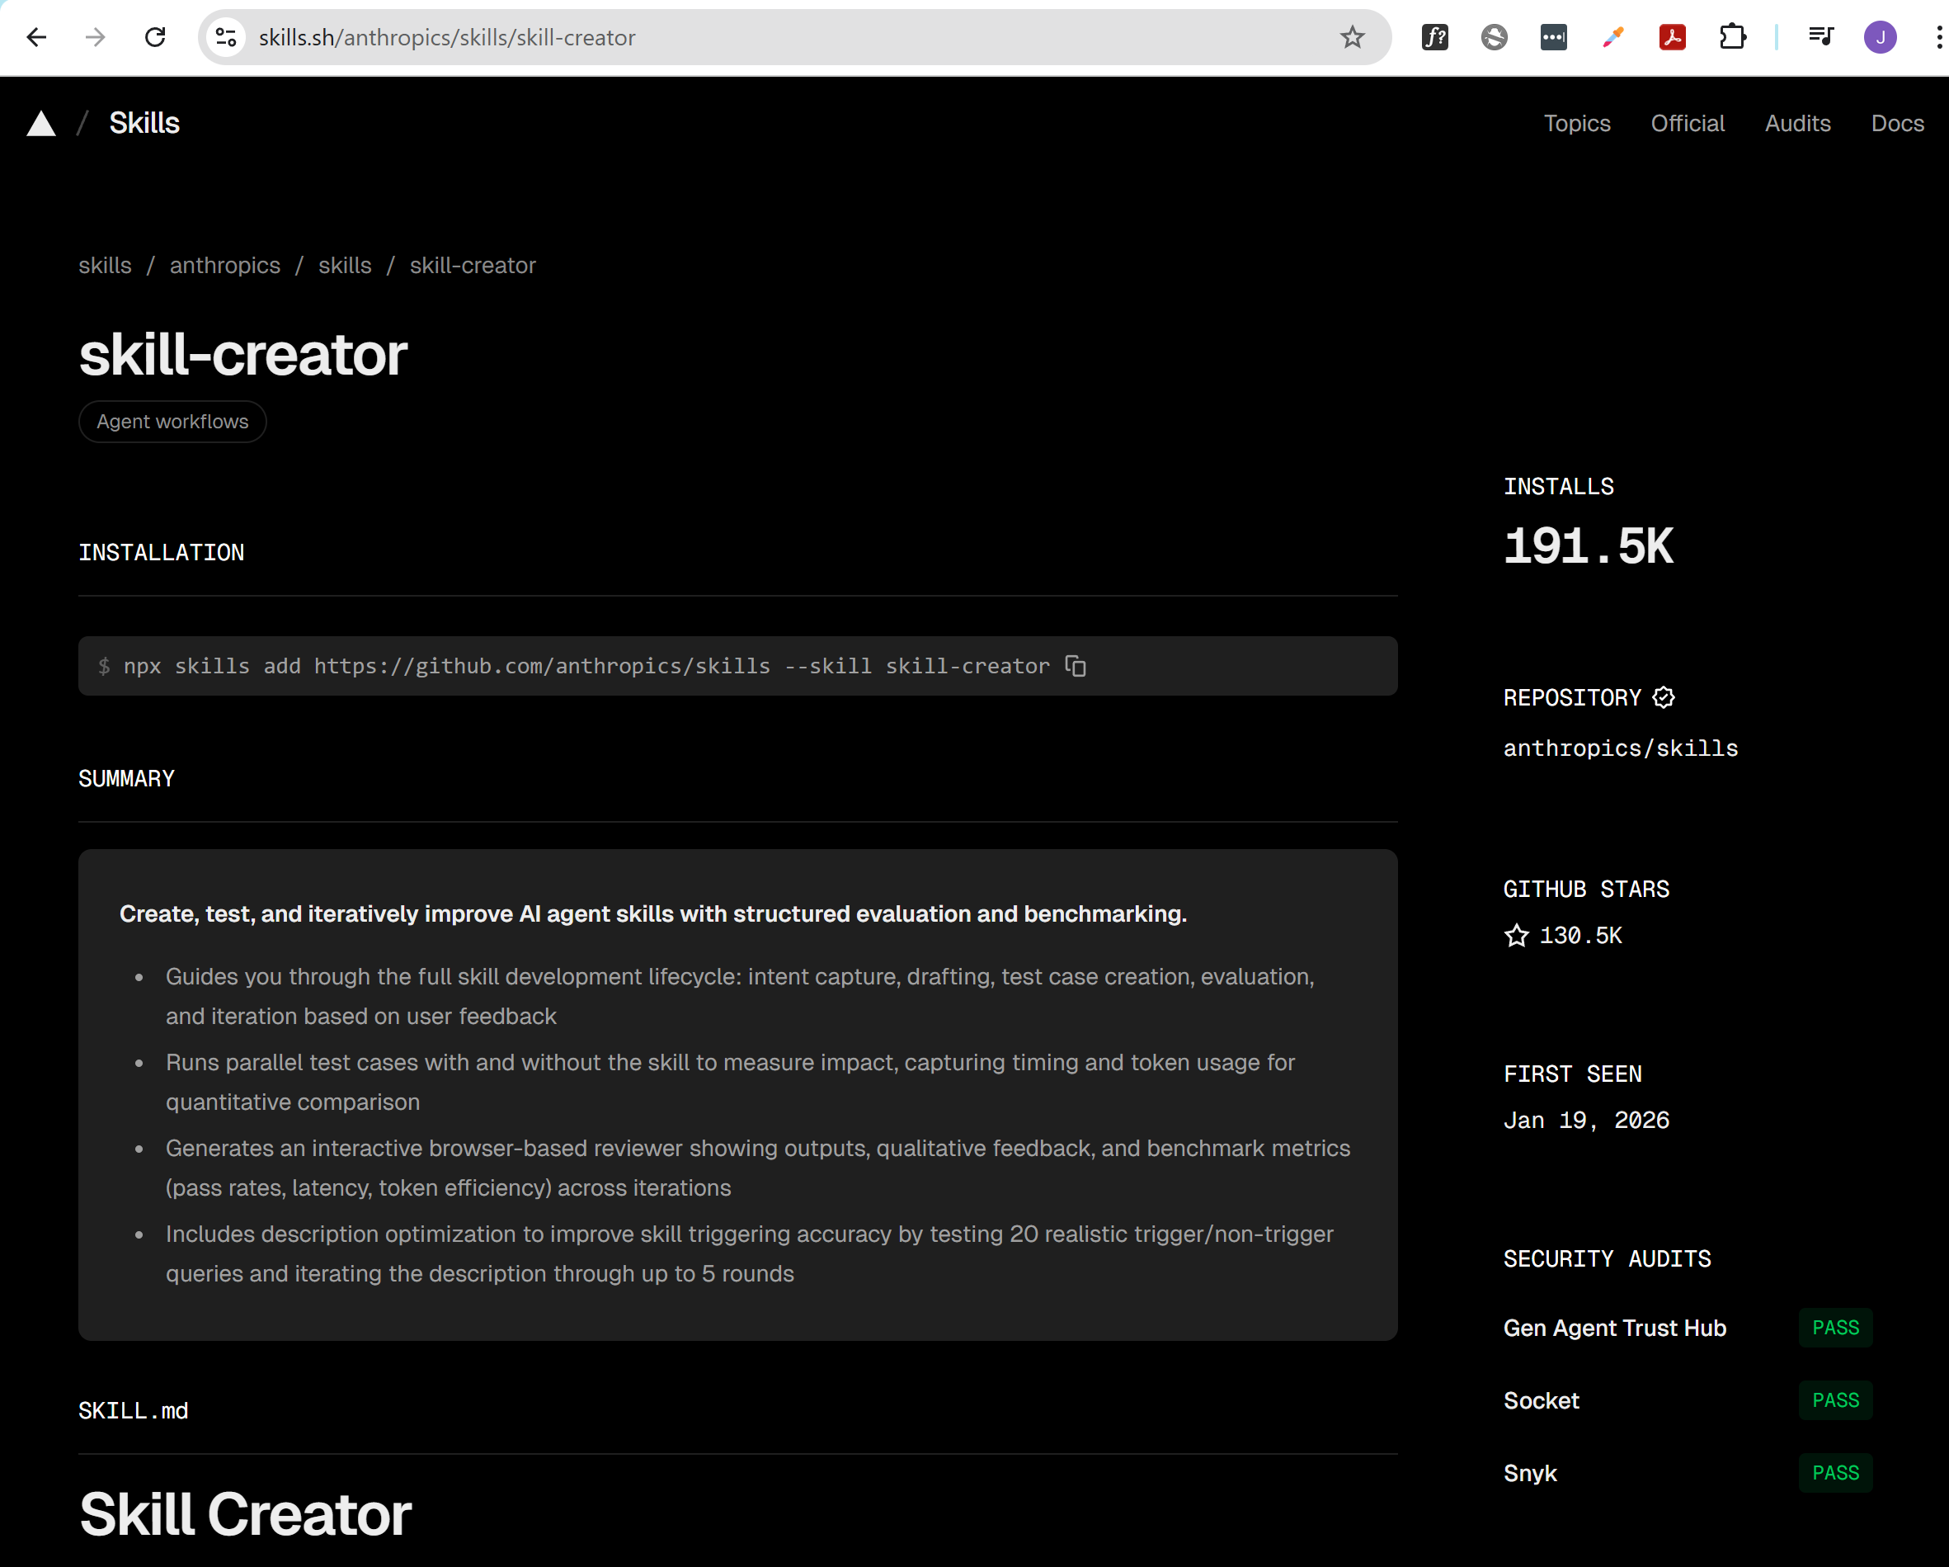Click the verified badge next to Repository

1664,697
